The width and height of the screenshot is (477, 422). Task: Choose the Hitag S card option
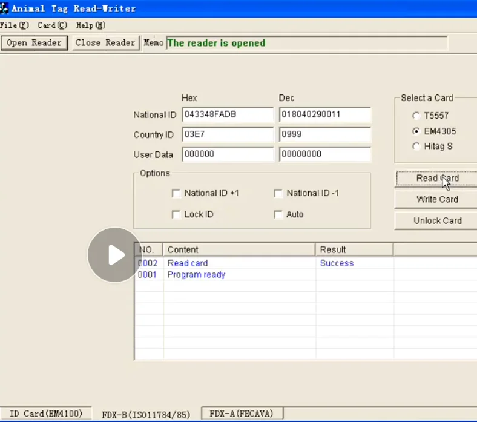(x=416, y=146)
